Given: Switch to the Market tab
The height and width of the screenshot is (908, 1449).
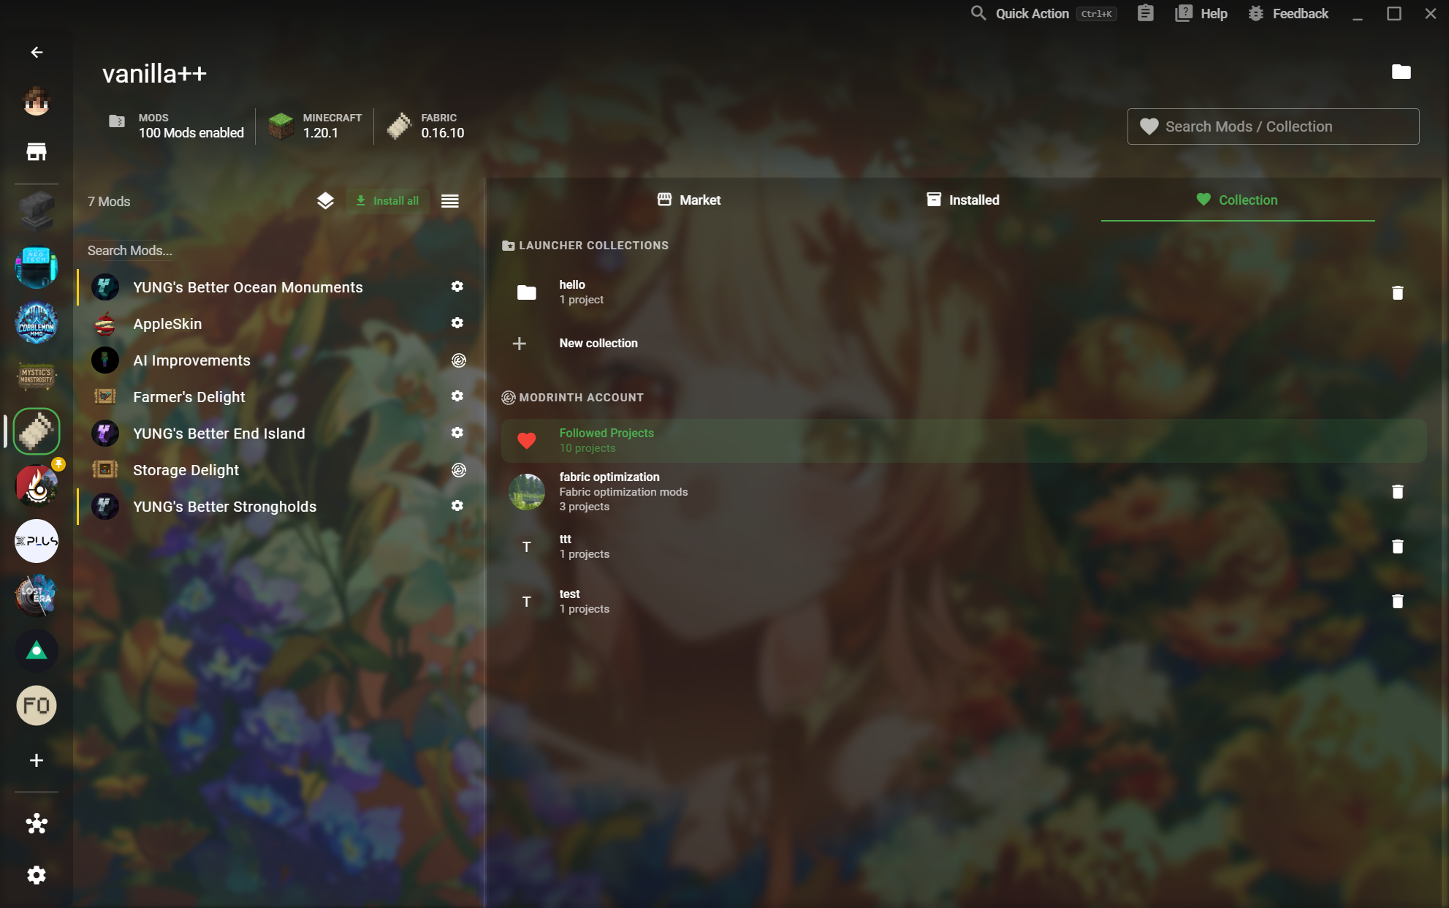Looking at the screenshot, I should 688,200.
